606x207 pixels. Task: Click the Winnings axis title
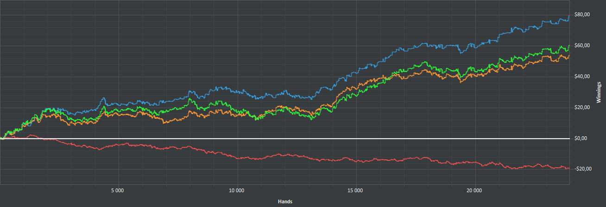tap(599, 92)
